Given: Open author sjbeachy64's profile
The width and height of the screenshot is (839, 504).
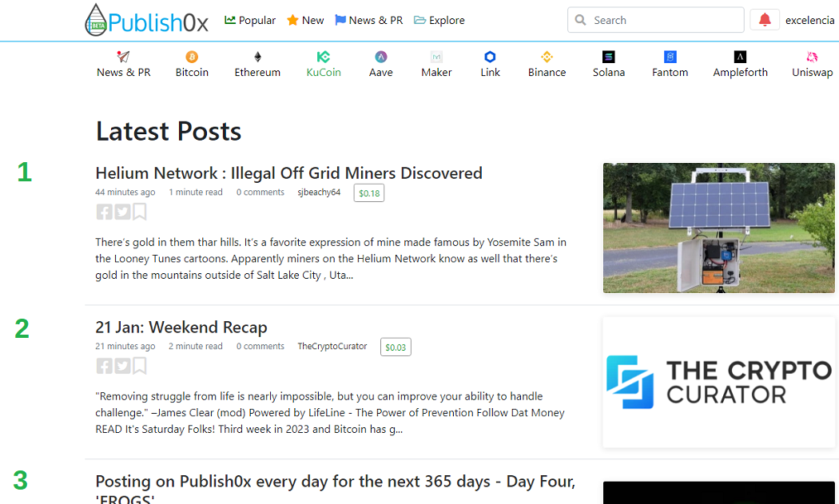Looking at the screenshot, I should [x=319, y=192].
